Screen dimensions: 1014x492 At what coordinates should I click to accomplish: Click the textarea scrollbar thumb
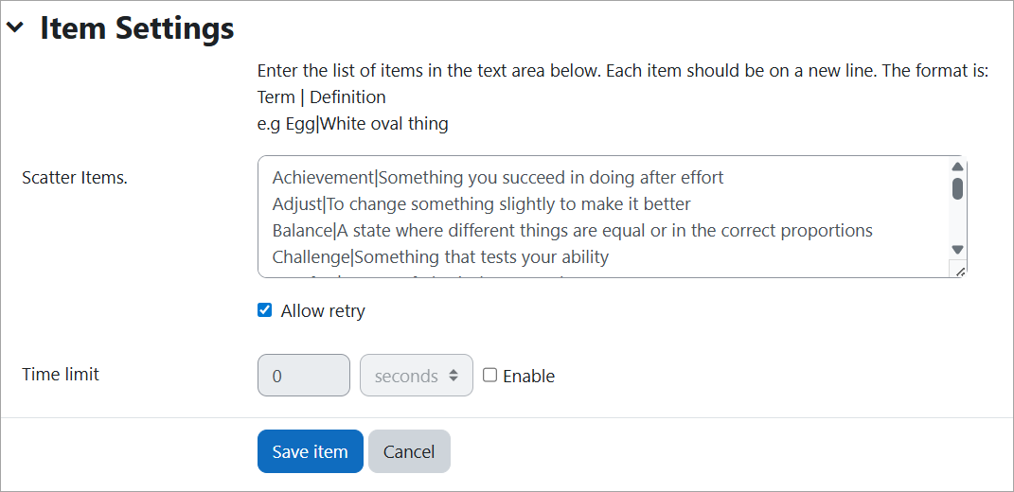(x=957, y=187)
